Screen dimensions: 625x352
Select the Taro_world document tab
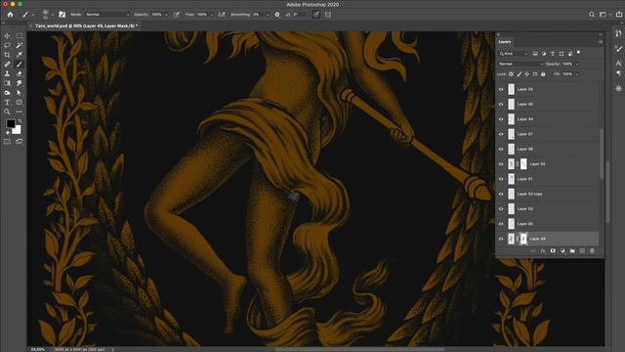pos(86,26)
